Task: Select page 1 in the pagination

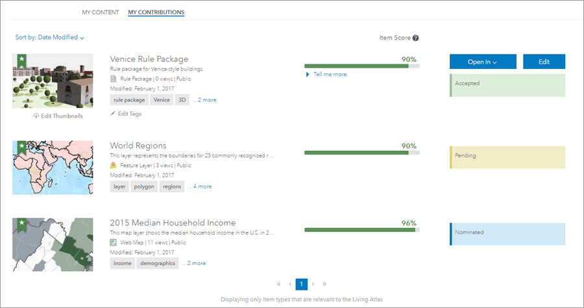Action: [301, 284]
